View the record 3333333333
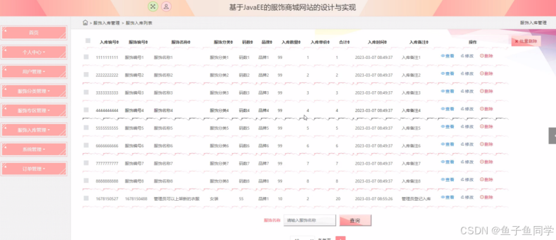 coord(447,91)
